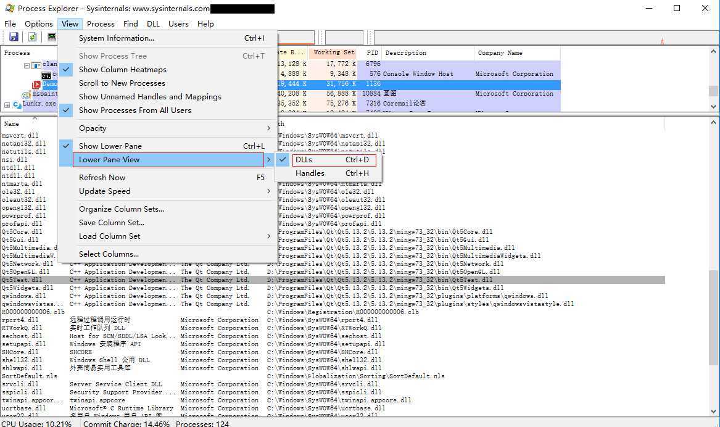Click the Lunkr.exe process icon
The image size is (720, 427).
point(17,105)
